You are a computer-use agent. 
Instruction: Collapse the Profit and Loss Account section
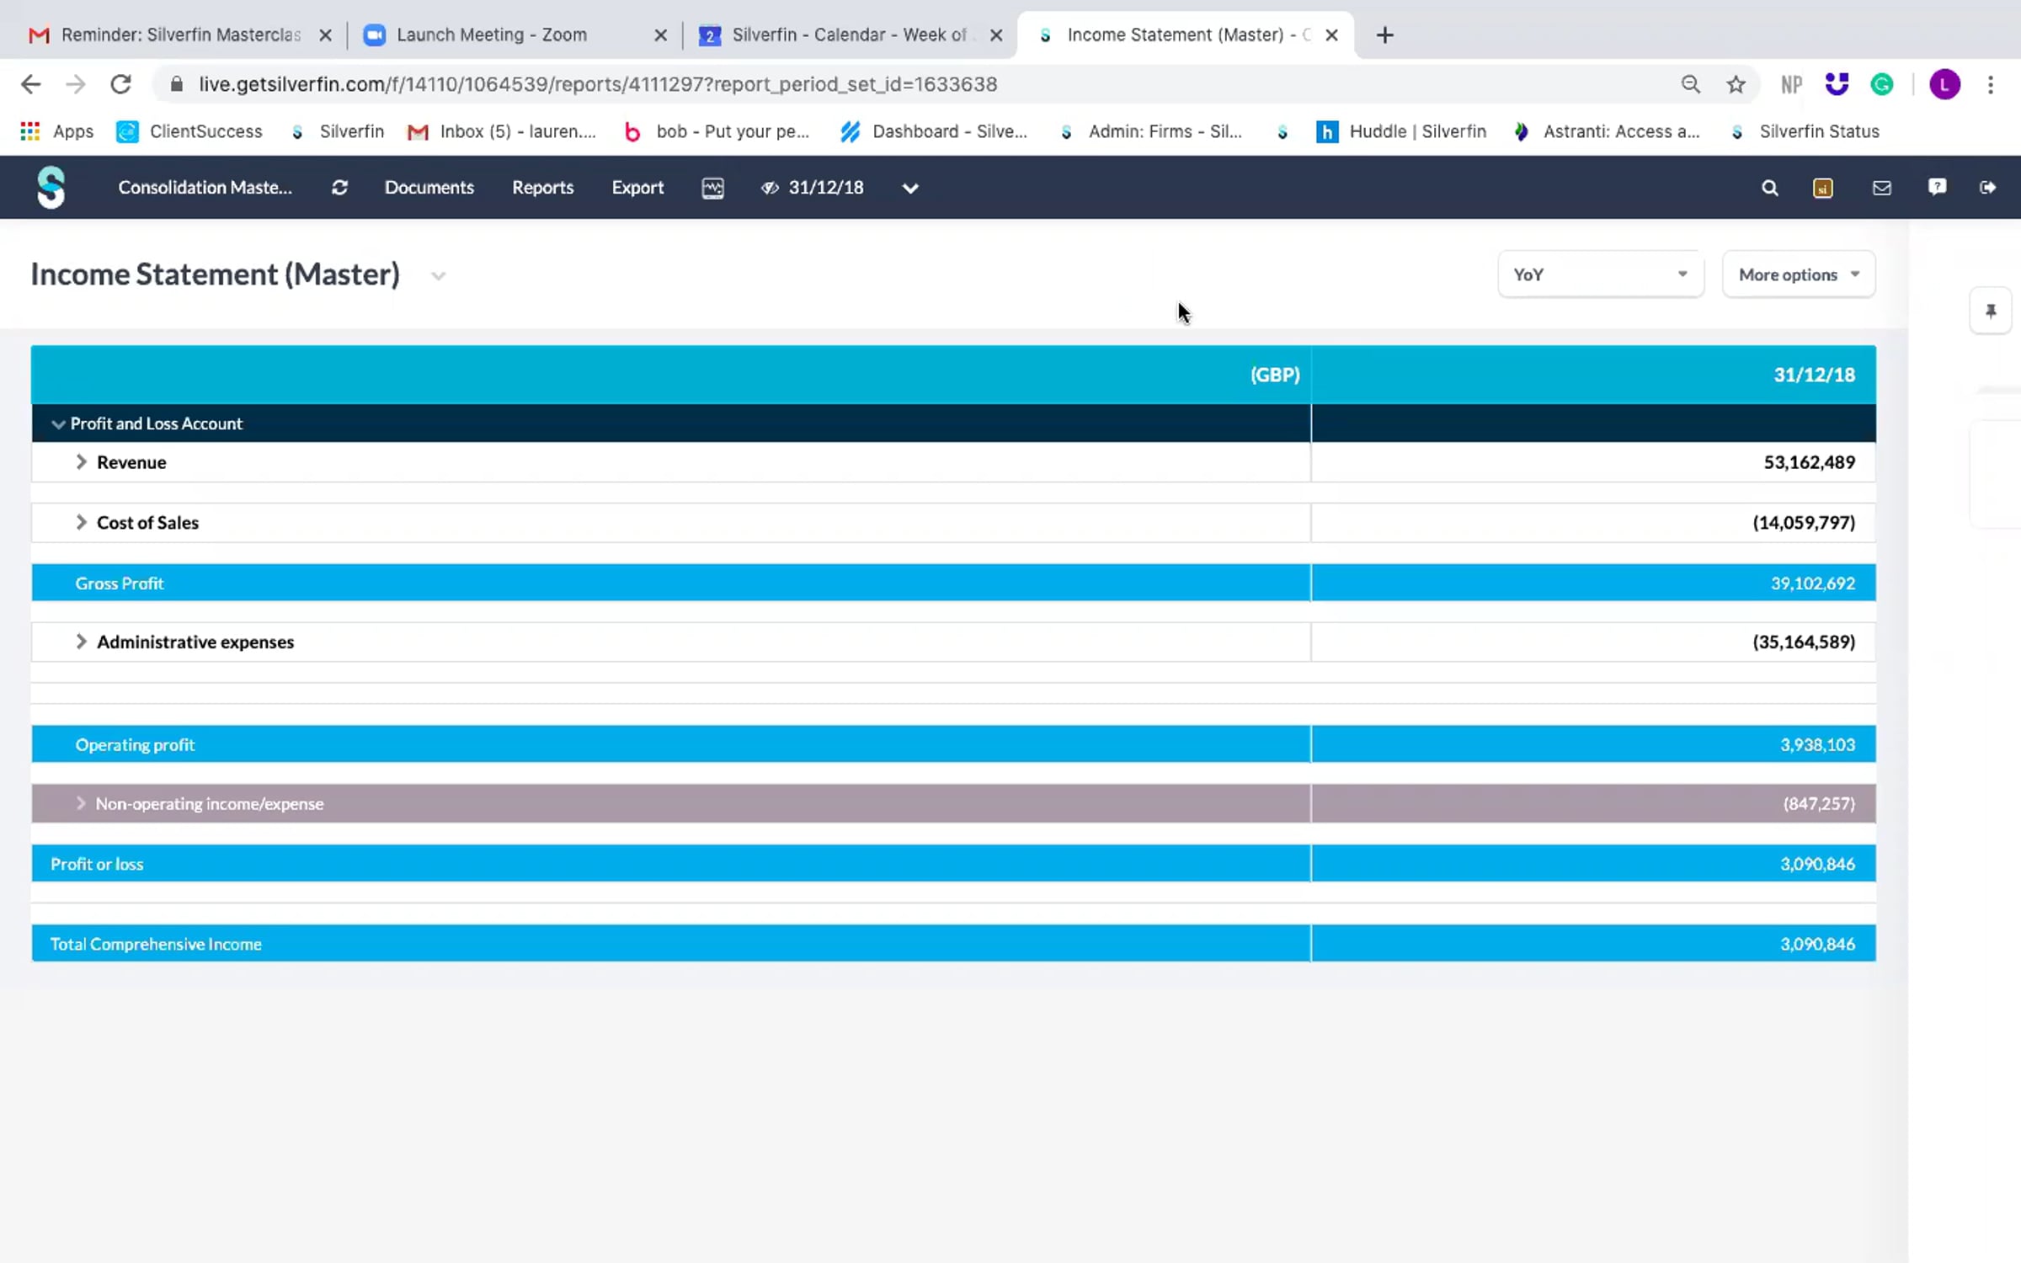point(58,424)
